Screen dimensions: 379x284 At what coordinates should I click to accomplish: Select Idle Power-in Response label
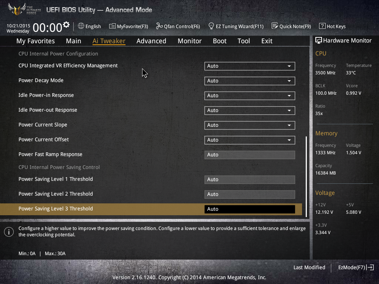point(46,95)
